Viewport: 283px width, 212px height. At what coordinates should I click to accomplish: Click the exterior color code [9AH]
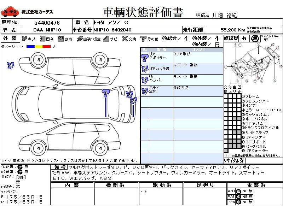[x=21, y=177]
